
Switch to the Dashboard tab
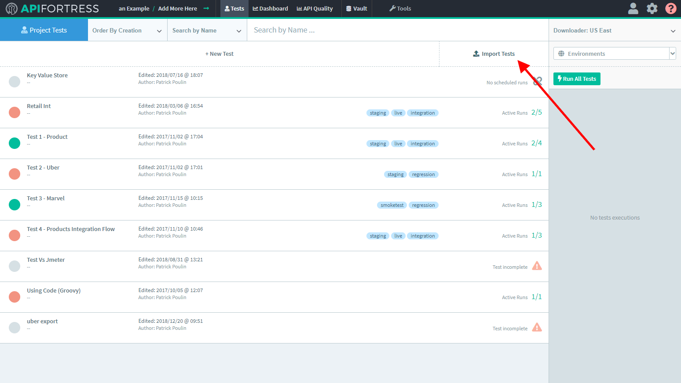tap(270, 8)
